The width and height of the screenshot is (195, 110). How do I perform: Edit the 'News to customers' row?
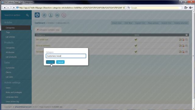tap(180, 46)
